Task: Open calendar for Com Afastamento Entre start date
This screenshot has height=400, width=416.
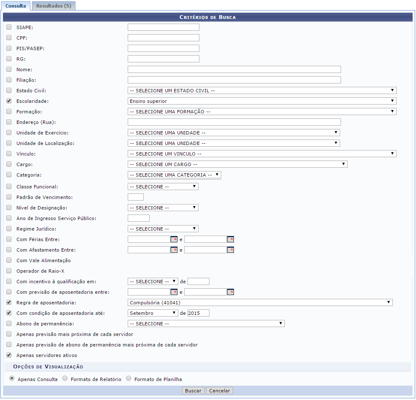Action: (174, 250)
